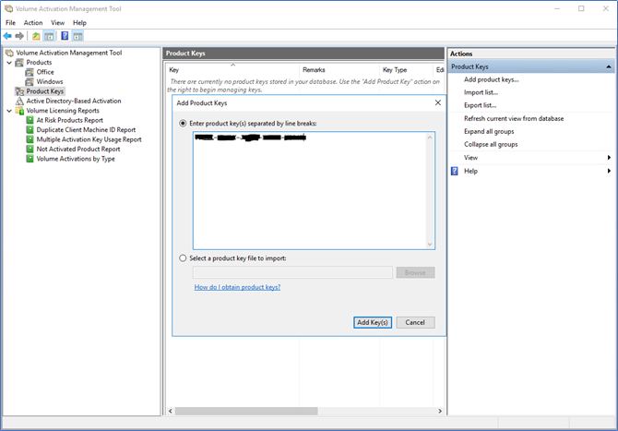
Task: Select 'Volume Activations by Type' tree item
Action: coord(76,159)
